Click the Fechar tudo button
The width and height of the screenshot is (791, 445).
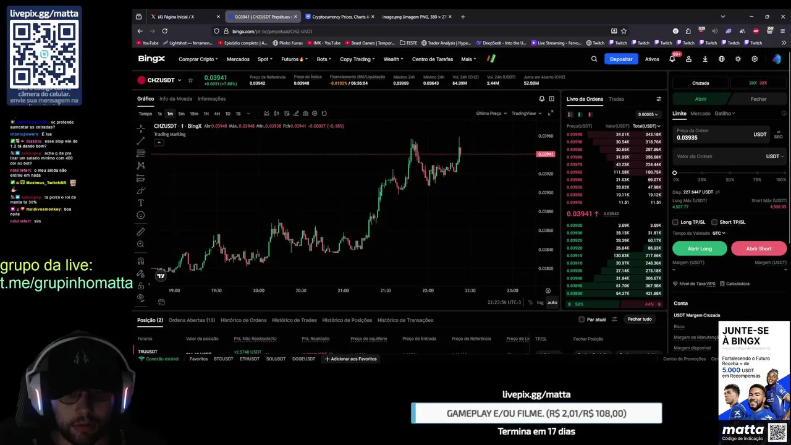tap(640, 320)
